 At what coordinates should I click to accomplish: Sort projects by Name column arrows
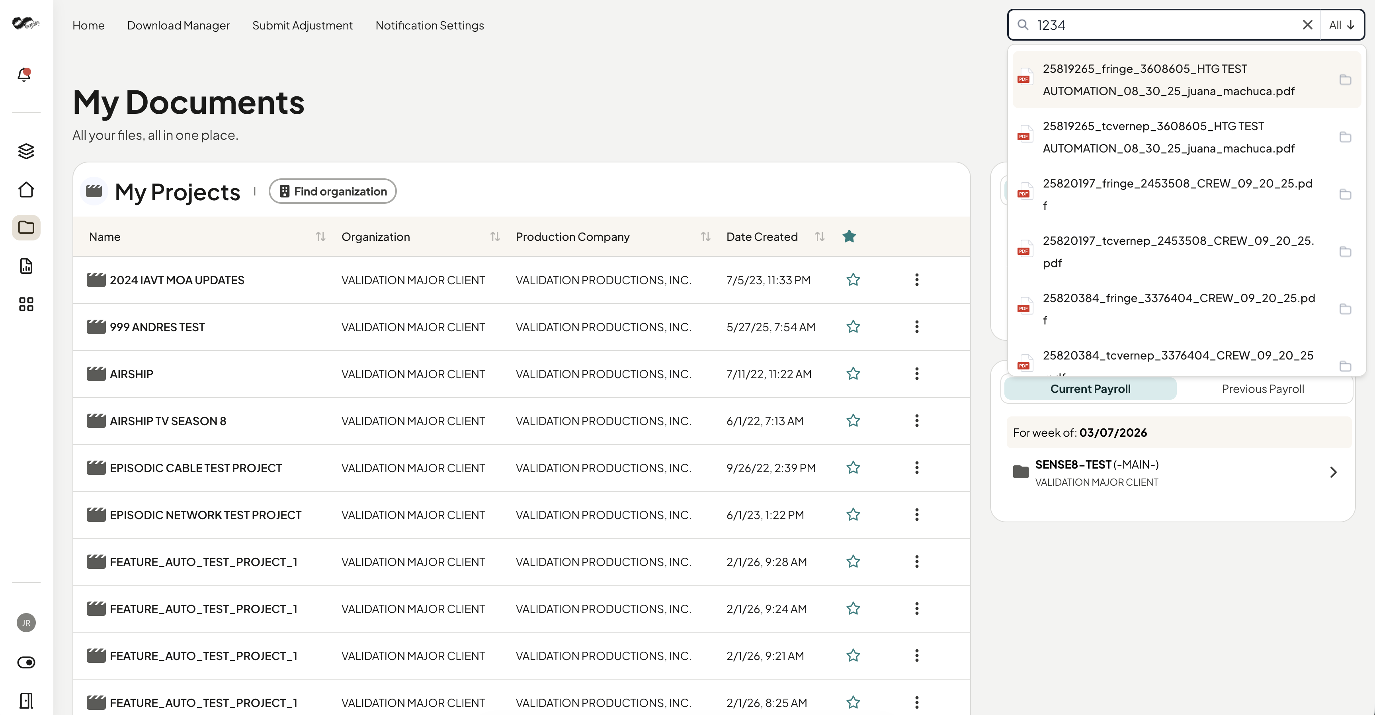(320, 236)
